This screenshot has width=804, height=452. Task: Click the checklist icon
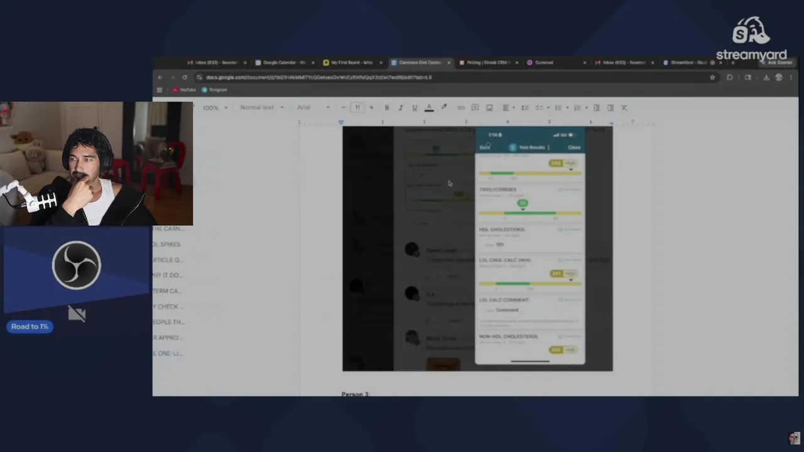539,107
